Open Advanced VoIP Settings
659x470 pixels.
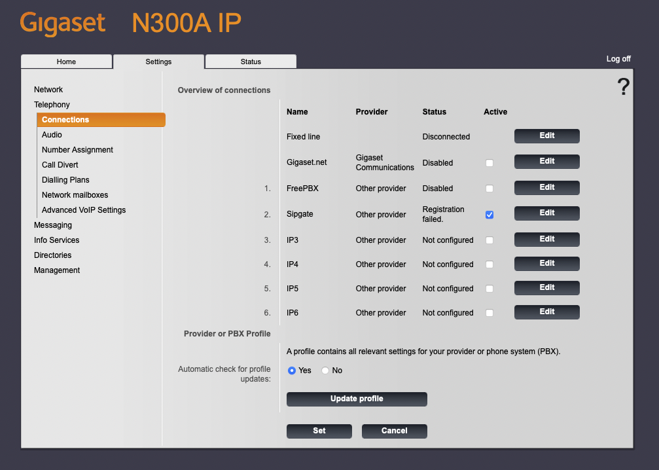tap(84, 209)
